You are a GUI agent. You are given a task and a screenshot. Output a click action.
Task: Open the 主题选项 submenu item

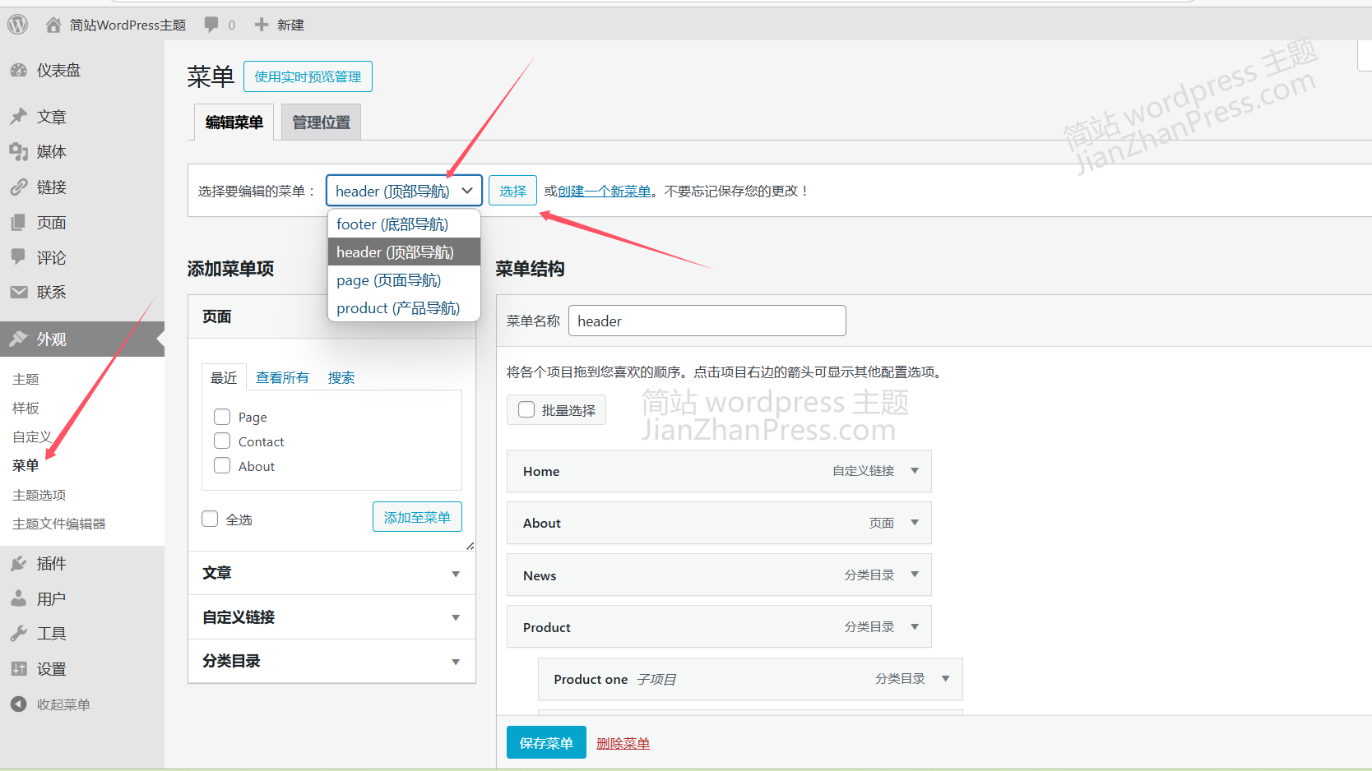39,495
